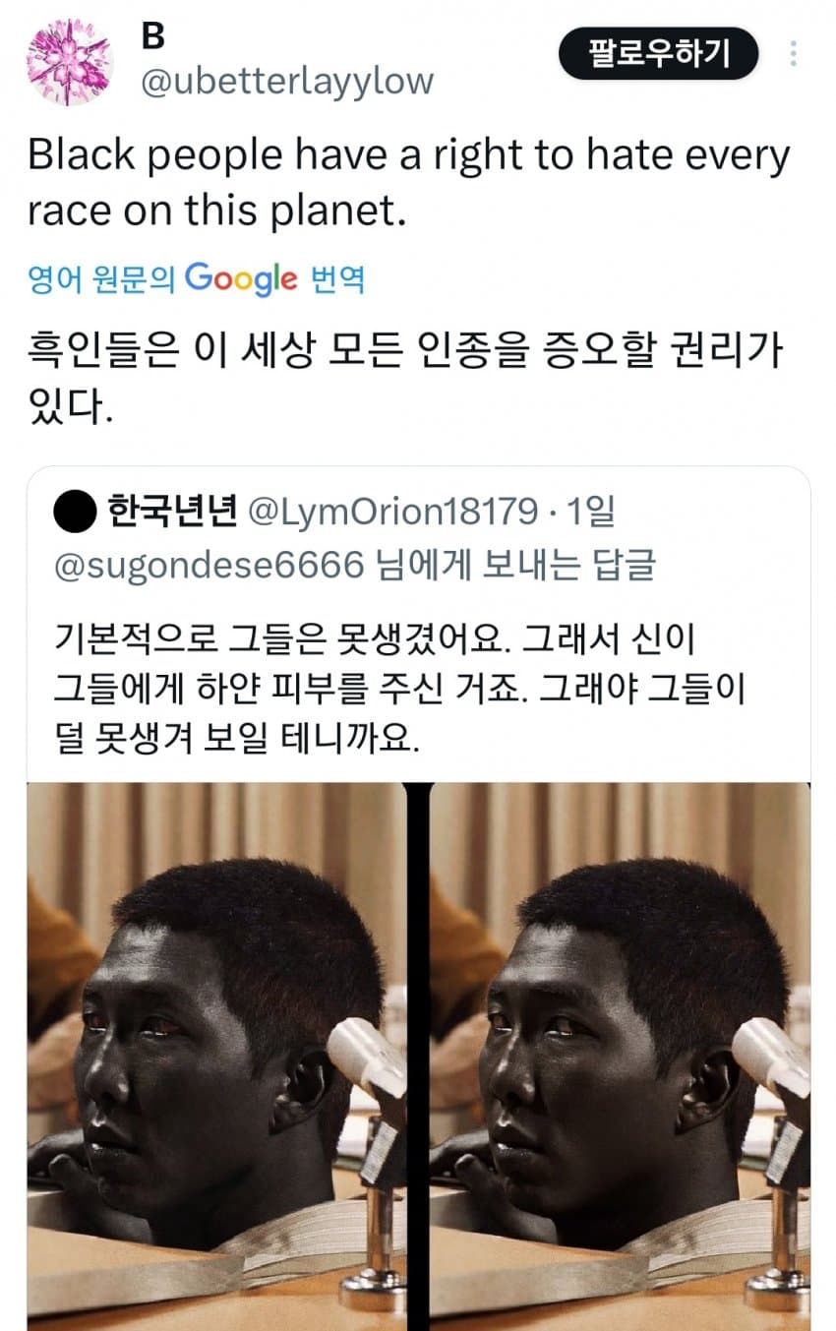Tap the 번역 link text
This screenshot has width=836, height=1331.
(337, 280)
